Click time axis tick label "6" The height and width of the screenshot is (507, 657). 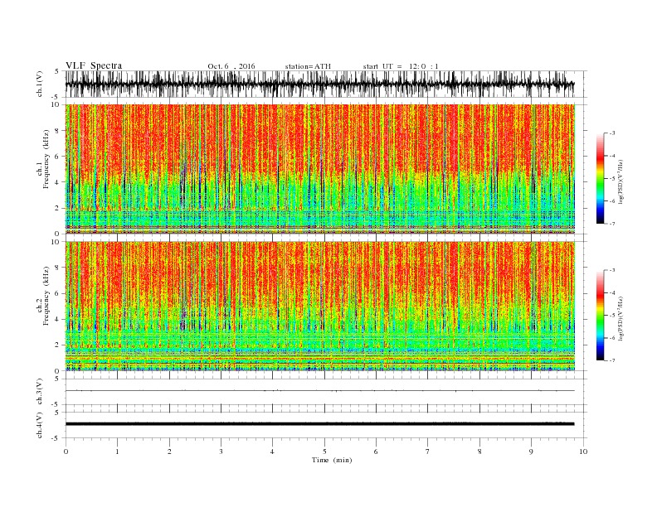(x=376, y=451)
